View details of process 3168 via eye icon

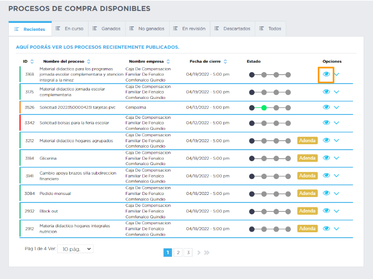click(x=326, y=74)
